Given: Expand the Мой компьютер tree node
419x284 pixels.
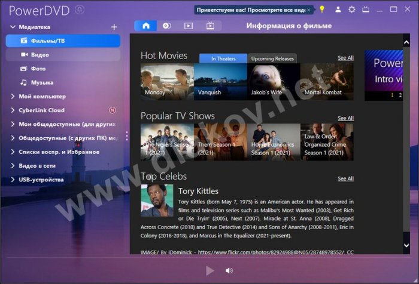Looking at the screenshot, I should 13,96.
